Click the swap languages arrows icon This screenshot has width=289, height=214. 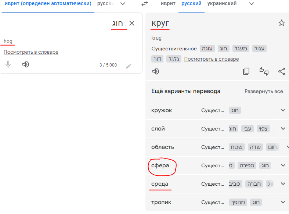click(x=145, y=4)
